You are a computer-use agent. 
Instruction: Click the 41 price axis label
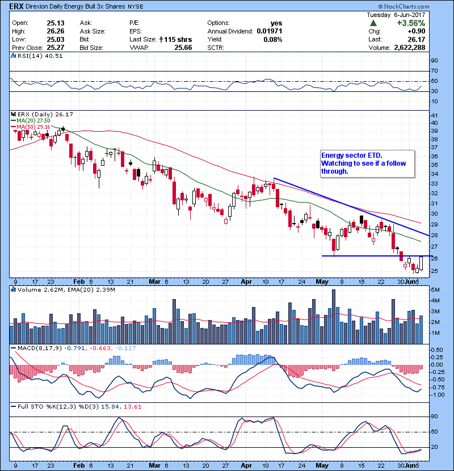434,116
